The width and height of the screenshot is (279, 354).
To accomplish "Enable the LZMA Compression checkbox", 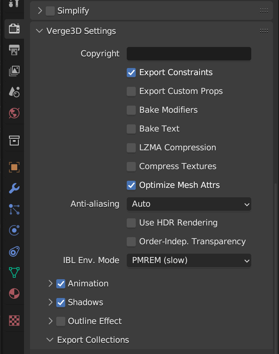I will (131, 148).
